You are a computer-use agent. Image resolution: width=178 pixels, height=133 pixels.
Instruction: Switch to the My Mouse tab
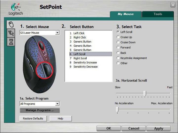coord(126,14)
